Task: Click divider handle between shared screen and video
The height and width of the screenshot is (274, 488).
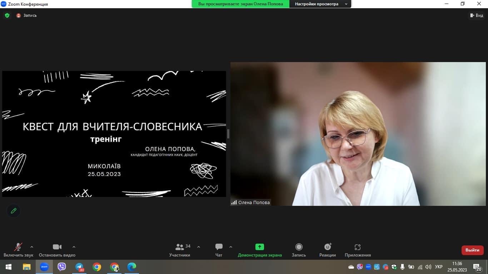Action: pyautogui.click(x=228, y=134)
